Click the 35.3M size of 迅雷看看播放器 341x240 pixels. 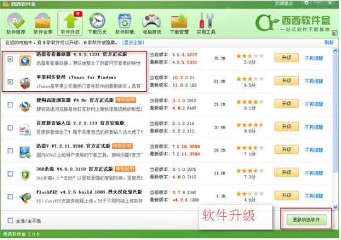220,58
